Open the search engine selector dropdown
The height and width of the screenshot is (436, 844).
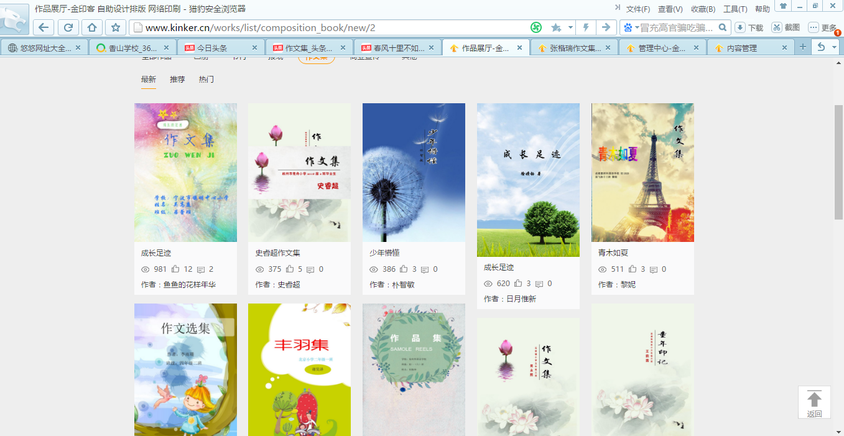tap(631, 27)
